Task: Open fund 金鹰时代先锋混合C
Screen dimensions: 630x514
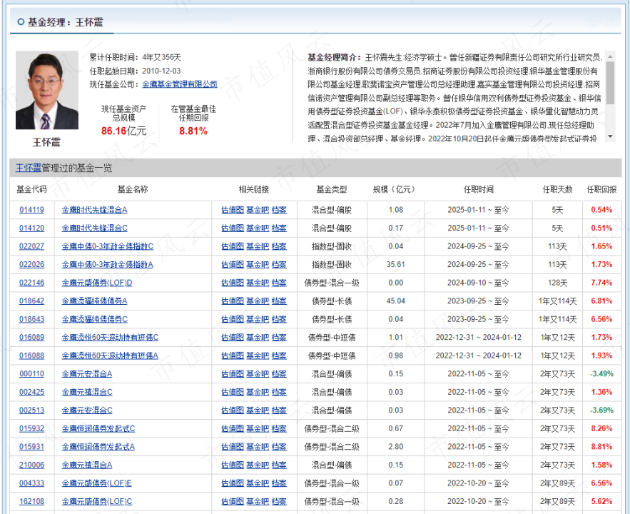Action: tap(94, 228)
